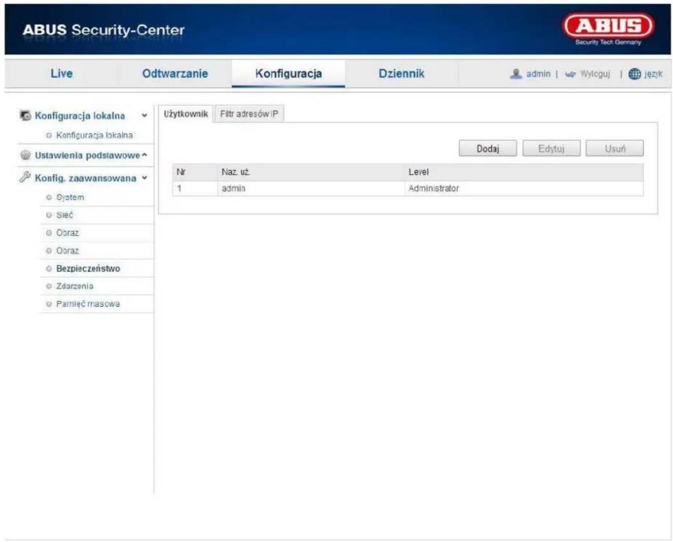Expand the Ustawienia podstawowe section arrow
673x542 pixels.
click(x=145, y=155)
